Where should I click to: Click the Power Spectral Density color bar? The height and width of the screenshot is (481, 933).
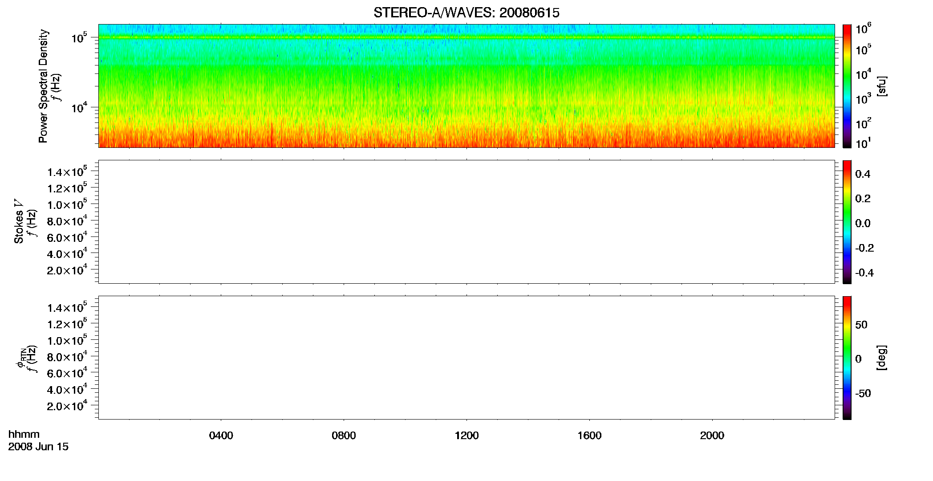pyautogui.click(x=847, y=86)
